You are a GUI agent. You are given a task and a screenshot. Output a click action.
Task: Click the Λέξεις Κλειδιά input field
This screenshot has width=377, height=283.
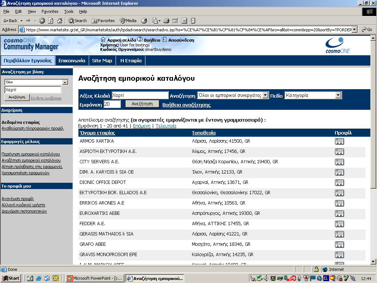coord(140,95)
